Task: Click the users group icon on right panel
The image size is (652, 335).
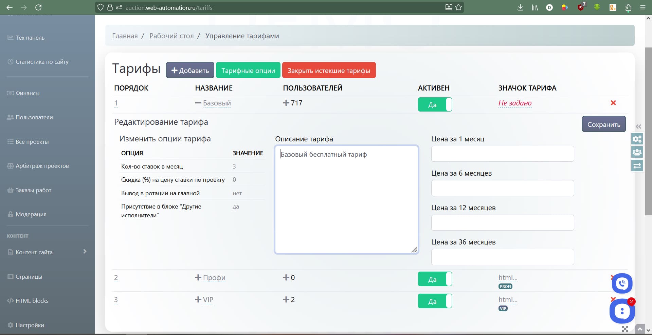Action: (637, 152)
